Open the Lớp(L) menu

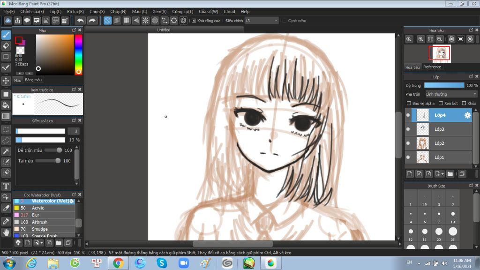pos(55,11)
